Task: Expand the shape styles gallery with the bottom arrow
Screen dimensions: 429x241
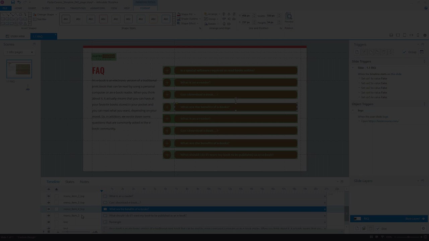Action: tap(174, 23)
